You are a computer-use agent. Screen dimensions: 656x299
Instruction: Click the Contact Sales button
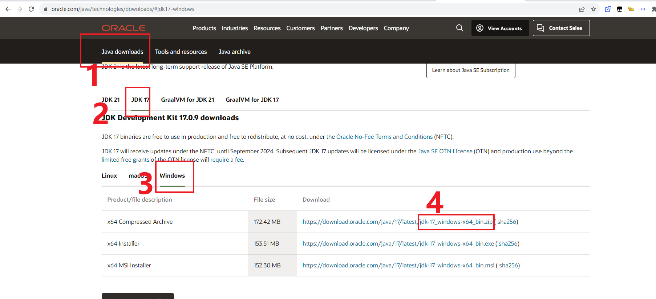[561, 28]
